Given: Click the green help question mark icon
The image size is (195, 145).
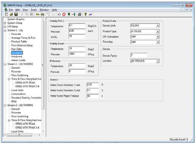Looking at the screenshot, I should (x=86, y=14).
